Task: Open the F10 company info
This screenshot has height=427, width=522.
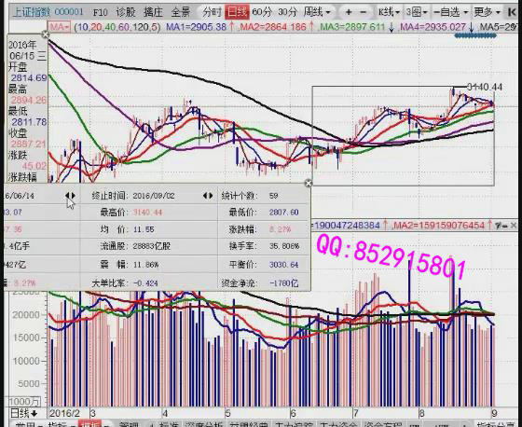Action: pos(101,13)
